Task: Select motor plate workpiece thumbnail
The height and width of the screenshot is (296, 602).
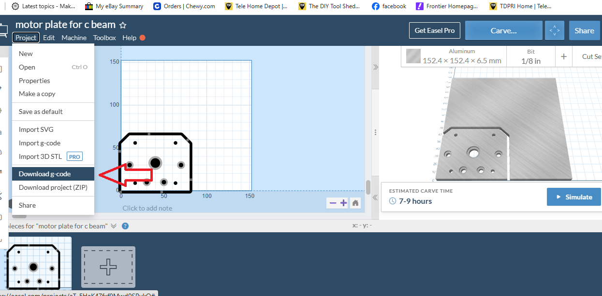Action: [35, 263]
